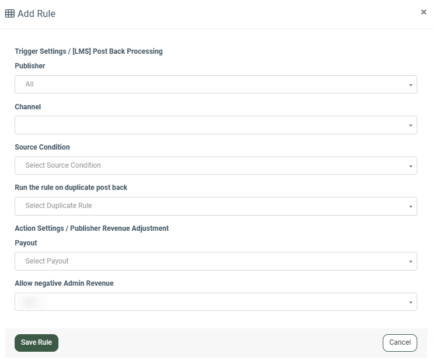This screenshot has width=433, height=364.
Task: Open the empty Channel dropdown
Action: pos(210,125)
